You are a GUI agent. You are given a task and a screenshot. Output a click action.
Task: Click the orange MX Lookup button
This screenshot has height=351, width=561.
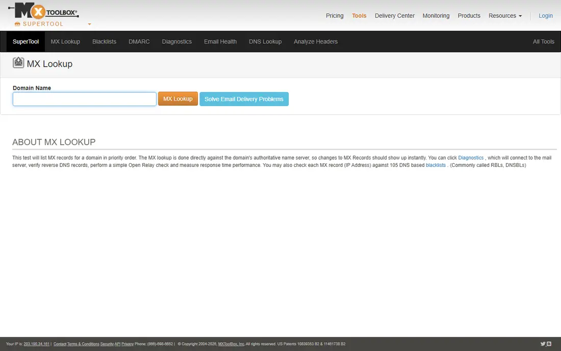coord(178,99)
